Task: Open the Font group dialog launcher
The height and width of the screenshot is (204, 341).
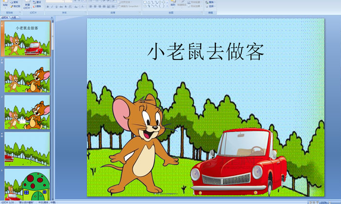Action: [86, 12]
